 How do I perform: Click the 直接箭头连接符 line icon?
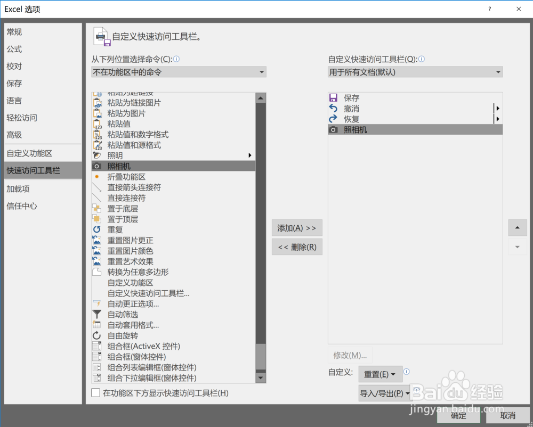[x=97, y=187]
